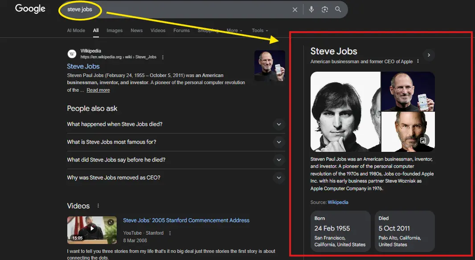Switch to AI Mode tab

pyautogui.click(x=76, y=31)
